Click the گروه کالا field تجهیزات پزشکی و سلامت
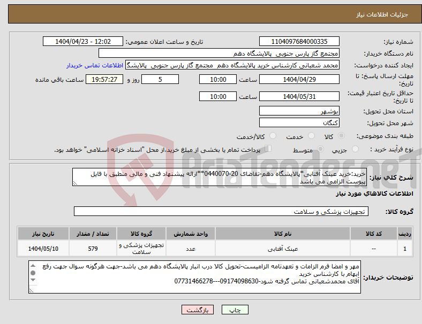Image resolution: width=422 pixels, height=324 pixels. tap(221, 211)
